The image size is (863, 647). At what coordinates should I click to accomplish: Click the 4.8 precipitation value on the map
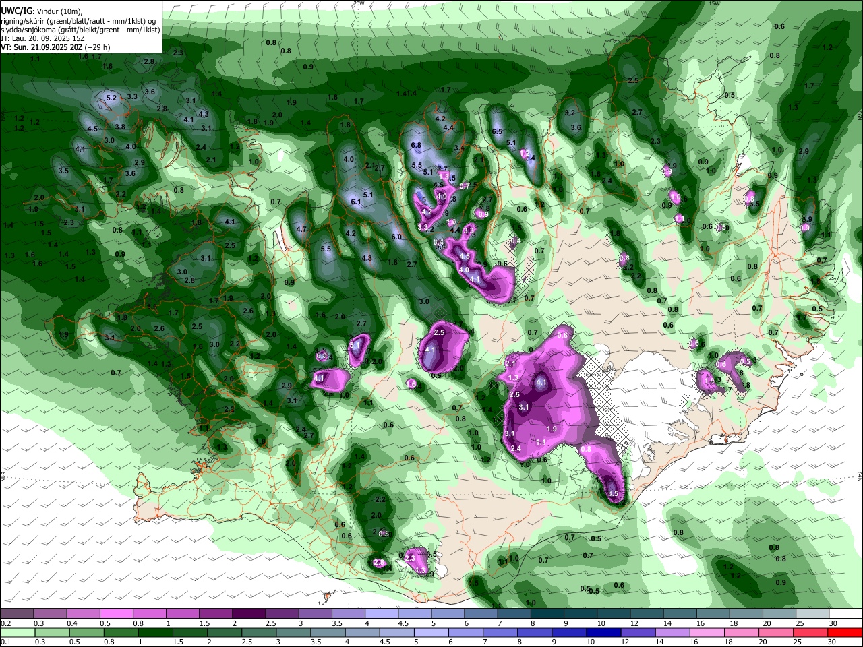[367, 258]
